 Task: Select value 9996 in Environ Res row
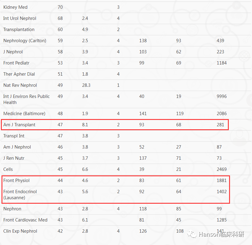coord(222,96)
